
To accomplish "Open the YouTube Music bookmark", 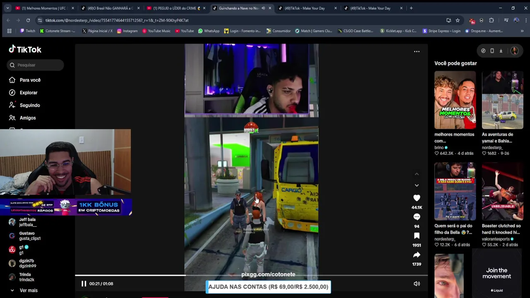I will point(156,31).
